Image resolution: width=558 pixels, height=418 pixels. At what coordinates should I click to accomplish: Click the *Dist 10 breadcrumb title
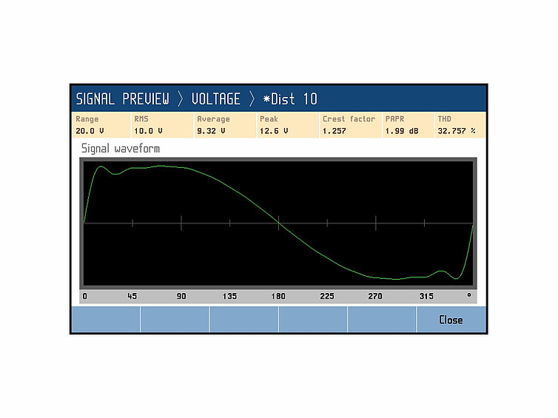[290, 99]
